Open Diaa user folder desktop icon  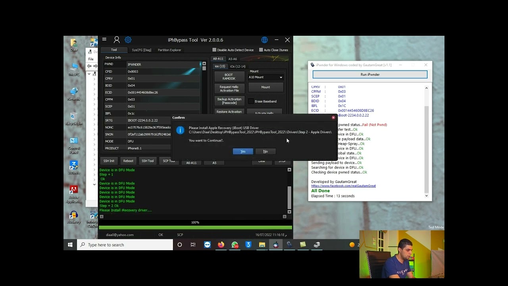click(73, 45)
